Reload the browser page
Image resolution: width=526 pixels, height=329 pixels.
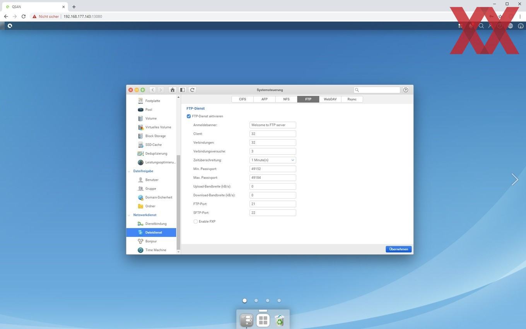click(24, 17)
